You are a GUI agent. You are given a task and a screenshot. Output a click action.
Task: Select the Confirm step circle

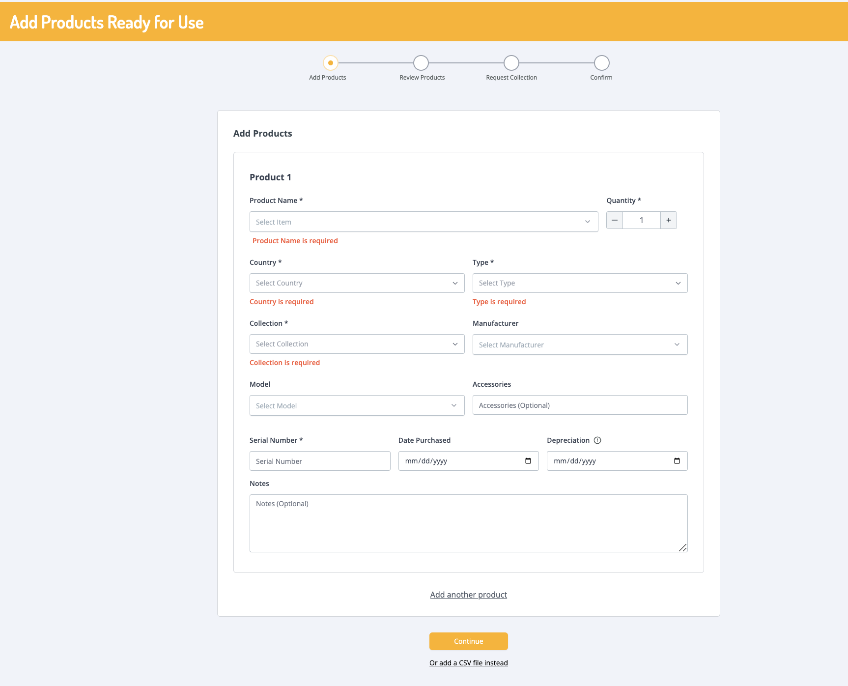[602, 63]
